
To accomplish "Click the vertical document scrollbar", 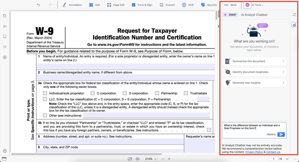I will pos(216,15).
